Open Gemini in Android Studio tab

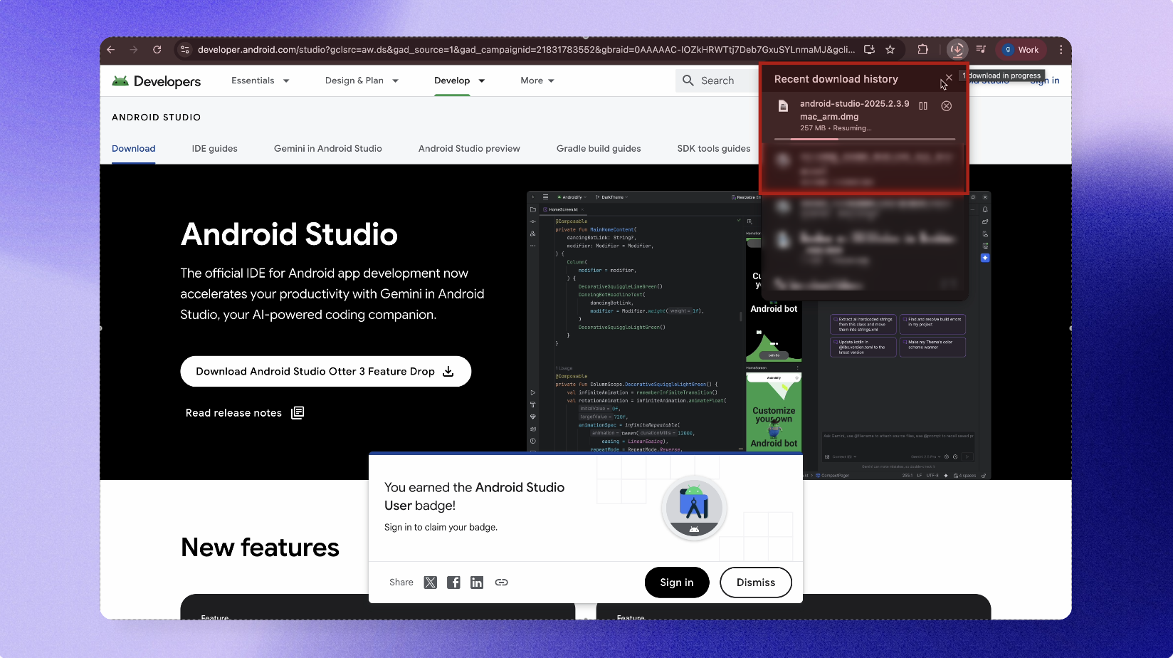coord(327,149)
